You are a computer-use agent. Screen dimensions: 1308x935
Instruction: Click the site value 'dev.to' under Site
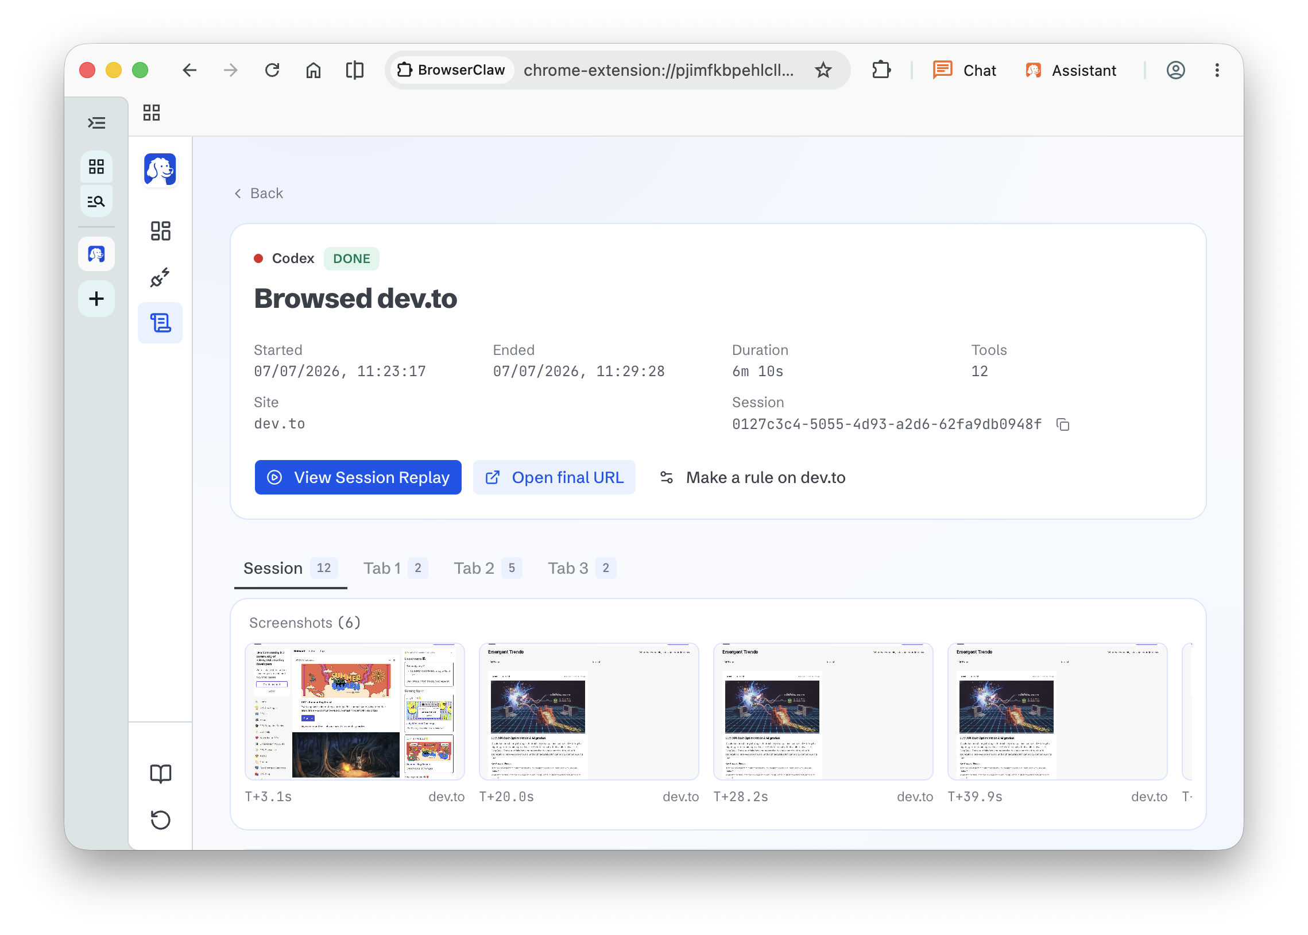click(x=280, y=424)
